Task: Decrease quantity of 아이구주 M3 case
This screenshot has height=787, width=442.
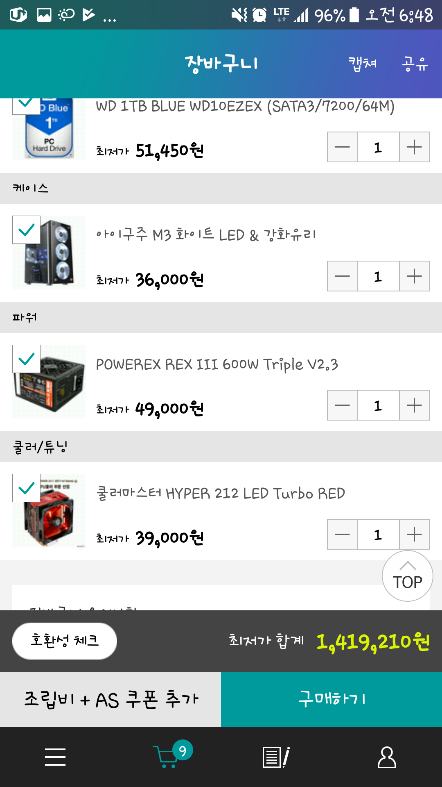Action: 342,276
